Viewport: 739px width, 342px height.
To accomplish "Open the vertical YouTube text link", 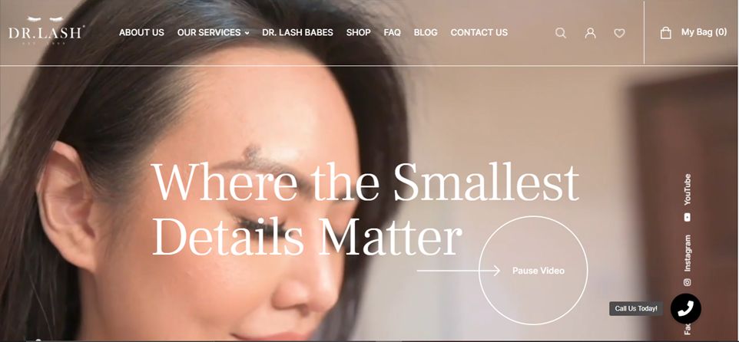I will 688,189.
